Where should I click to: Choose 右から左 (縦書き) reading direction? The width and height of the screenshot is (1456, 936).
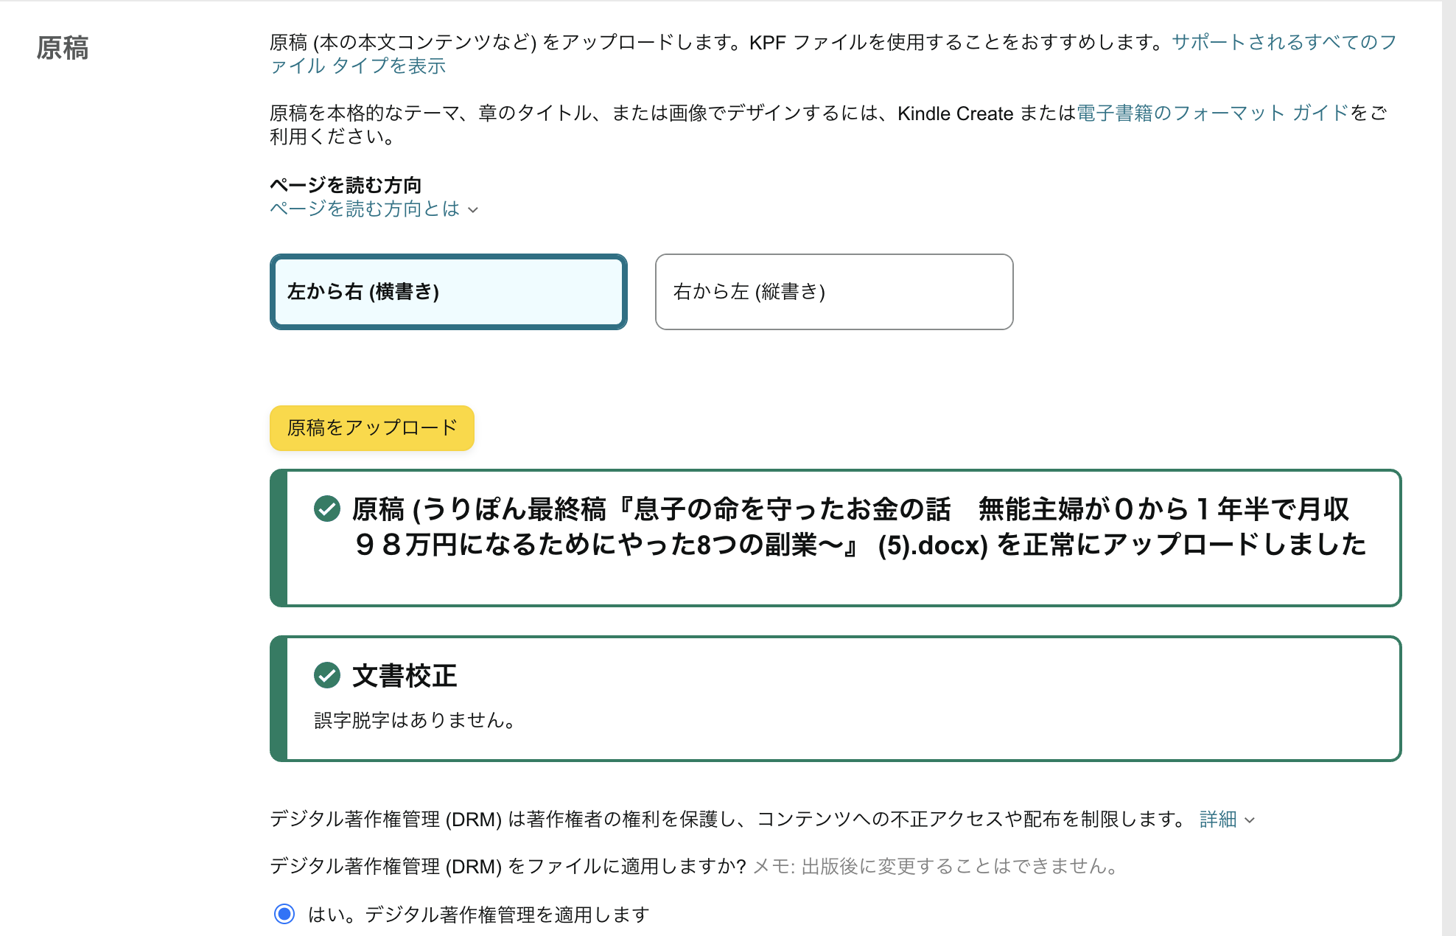833,292
